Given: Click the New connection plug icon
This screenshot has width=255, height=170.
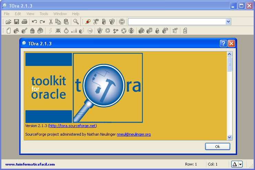Looking at the screenshot, I should 88,22.
